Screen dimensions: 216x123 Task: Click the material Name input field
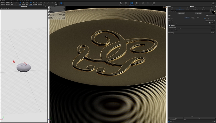pos(190,11)
